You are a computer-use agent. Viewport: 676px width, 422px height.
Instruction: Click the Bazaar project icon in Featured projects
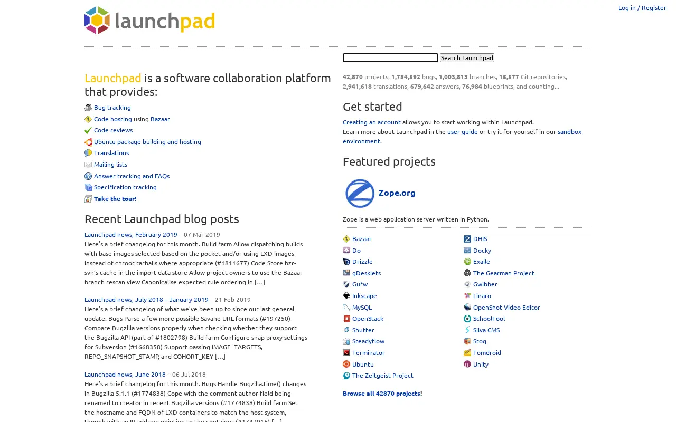coord(346,239)
